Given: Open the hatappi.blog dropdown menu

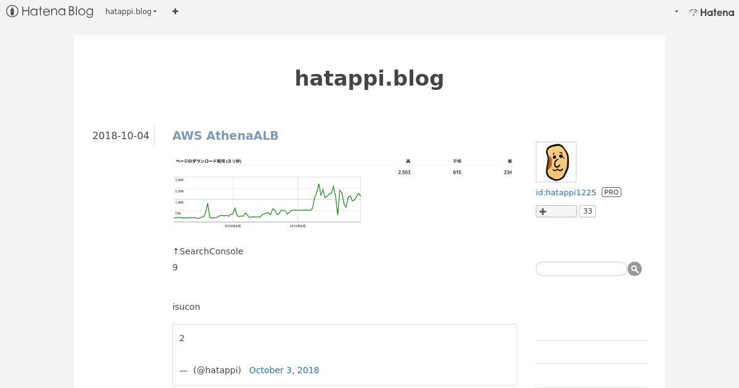Looking at the screenshot, I should pos(131,11).
